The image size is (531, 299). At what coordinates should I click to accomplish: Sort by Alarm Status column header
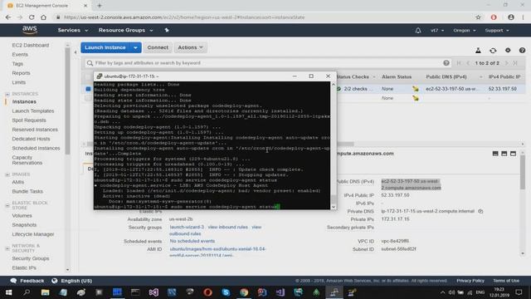tap(397, 77)
